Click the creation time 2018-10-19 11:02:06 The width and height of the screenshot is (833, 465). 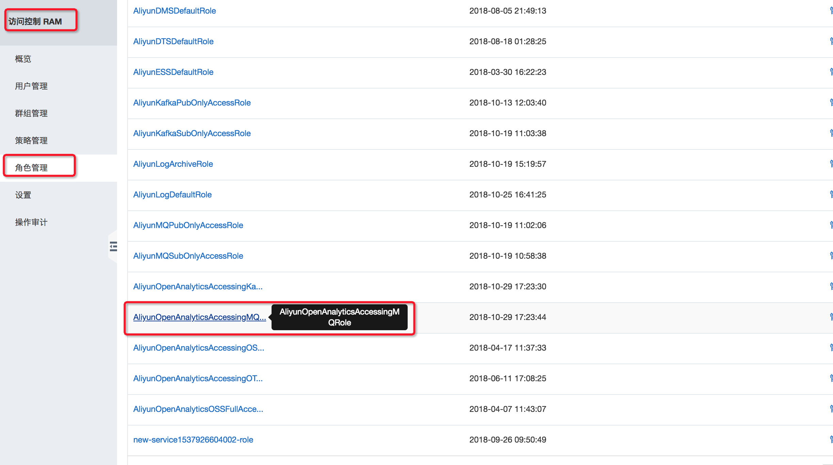tap(508, 225)
